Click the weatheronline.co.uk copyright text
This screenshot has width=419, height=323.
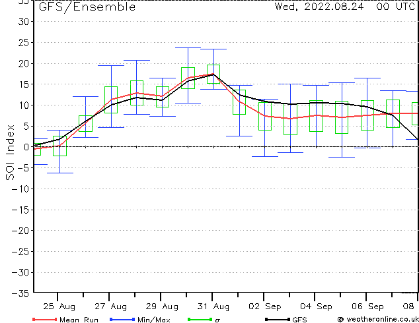378,319
